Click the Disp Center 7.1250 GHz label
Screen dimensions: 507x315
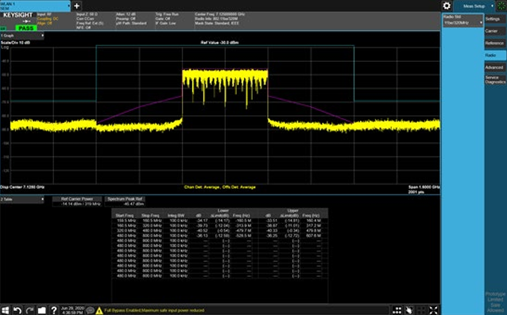coord(22,187)
